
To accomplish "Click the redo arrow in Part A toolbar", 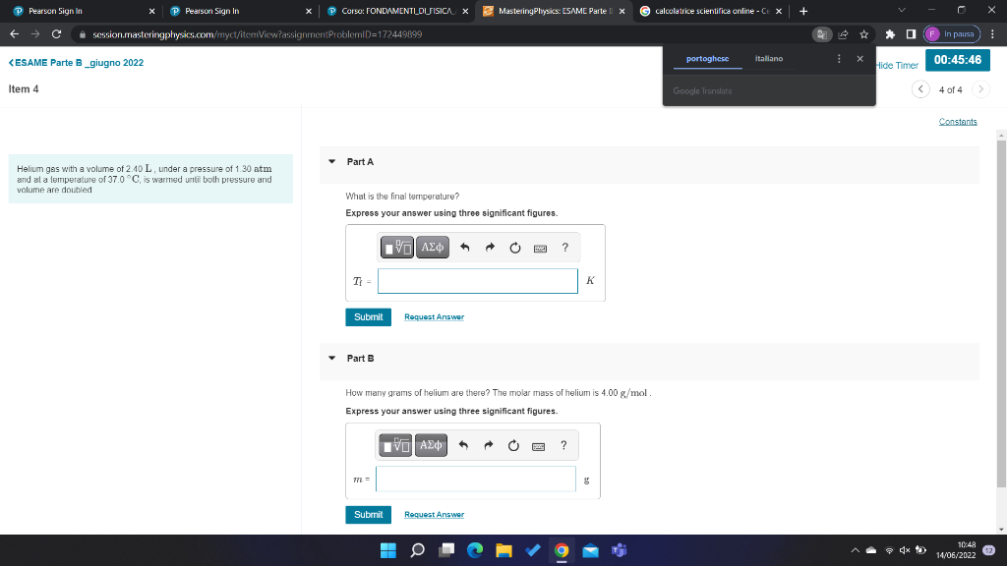I will [x=490, y=247].
